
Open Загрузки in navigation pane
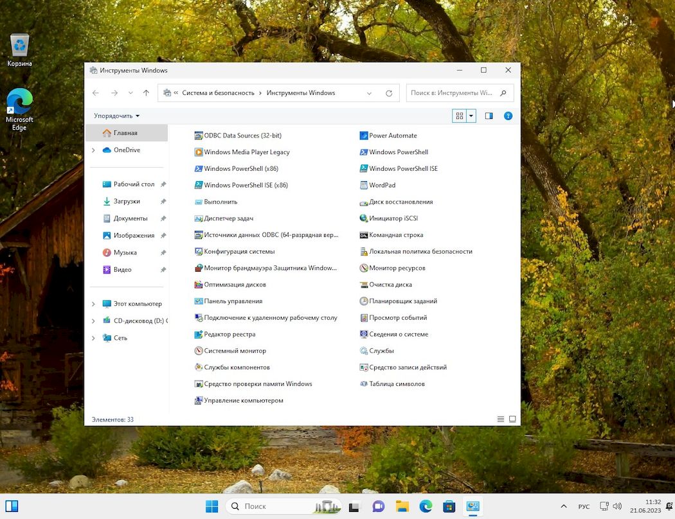click(127, 201)
